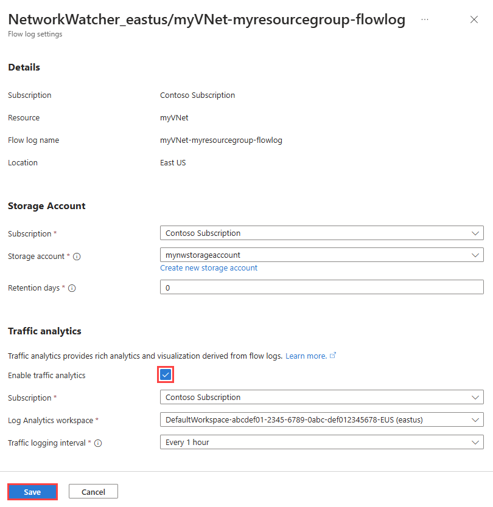Expand the Storage account dropdown
The width and height of the screenshot is (493, 507).
pyautogui.click(x=322, y=255)
